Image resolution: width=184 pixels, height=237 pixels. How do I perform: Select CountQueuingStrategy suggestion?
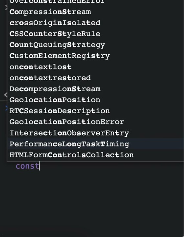[95, 45]
